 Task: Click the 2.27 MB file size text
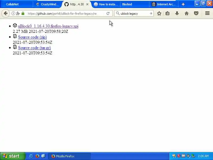click(20, 31)
